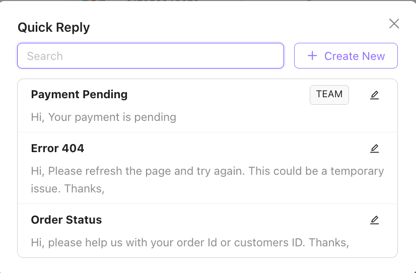Viewport: 416px width, 273px height.
Task: Edit the Payment Pending quick reply
Action: tap(374, 95)
